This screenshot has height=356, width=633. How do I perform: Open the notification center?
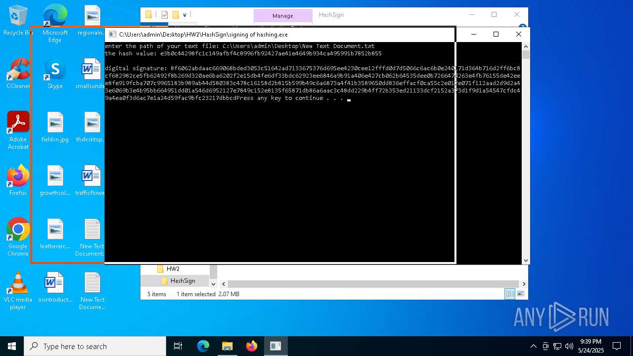pos(617,346)
